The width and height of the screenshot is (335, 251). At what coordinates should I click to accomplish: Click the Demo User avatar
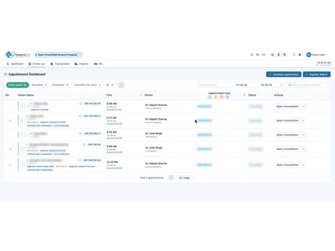(x=309, y=55)
